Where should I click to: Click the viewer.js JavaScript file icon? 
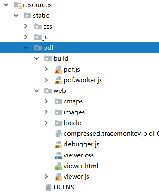(58, 177)
